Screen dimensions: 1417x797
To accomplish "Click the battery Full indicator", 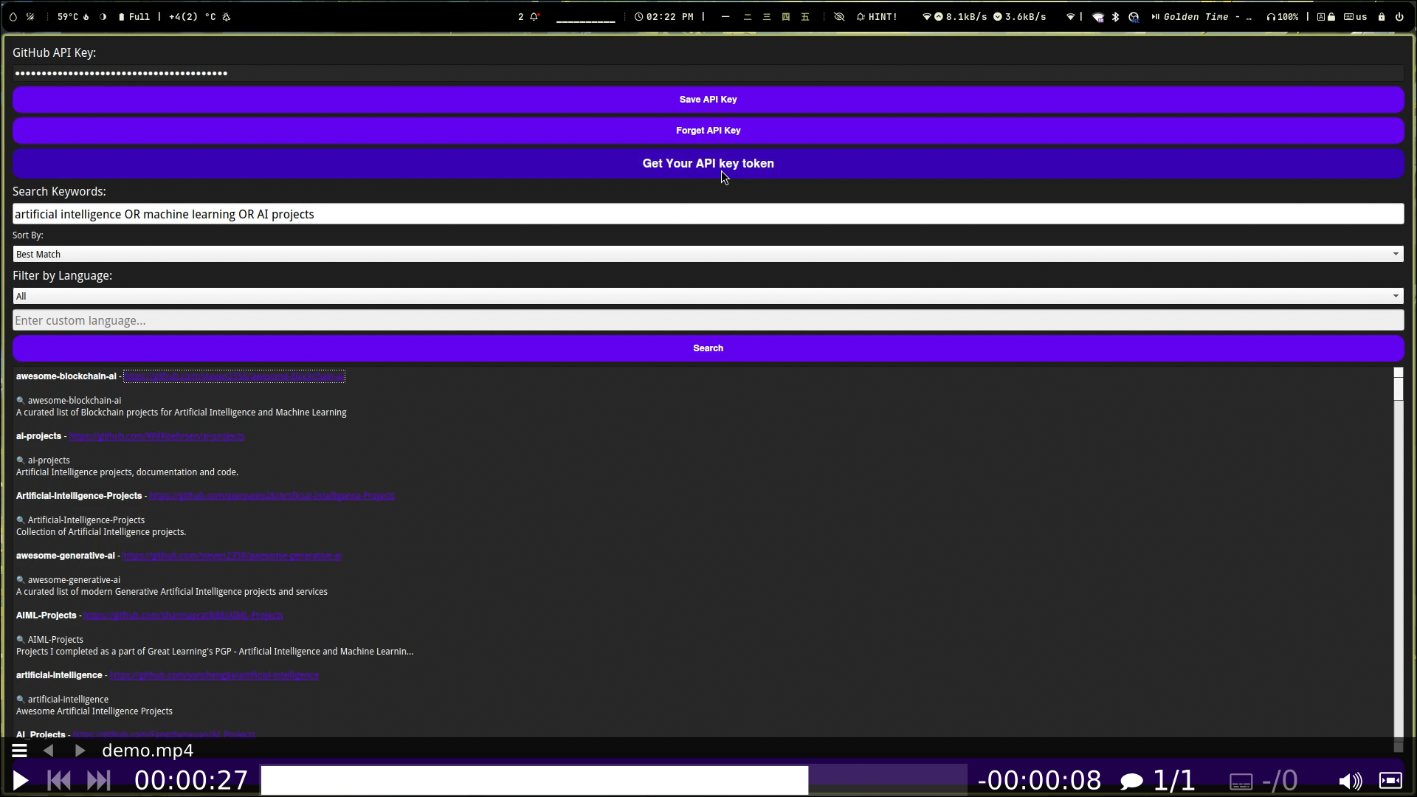I will click(x=134, y=16).
